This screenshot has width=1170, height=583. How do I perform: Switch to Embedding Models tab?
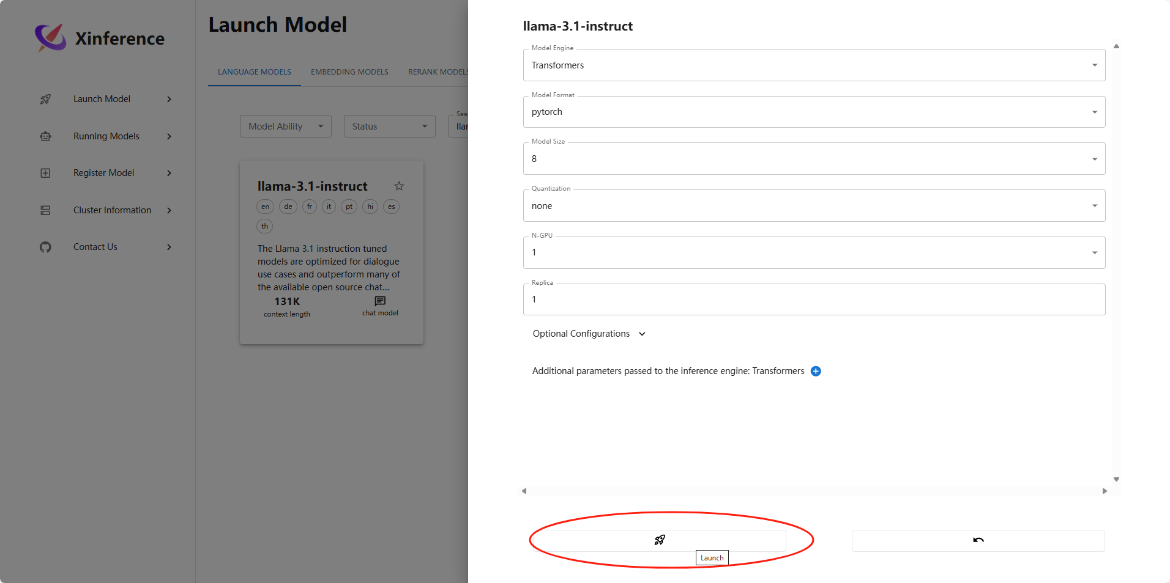tap(349, 72)
